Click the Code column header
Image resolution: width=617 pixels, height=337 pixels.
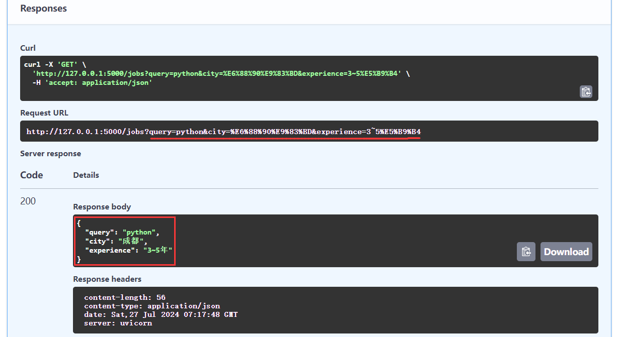[32, 175]
